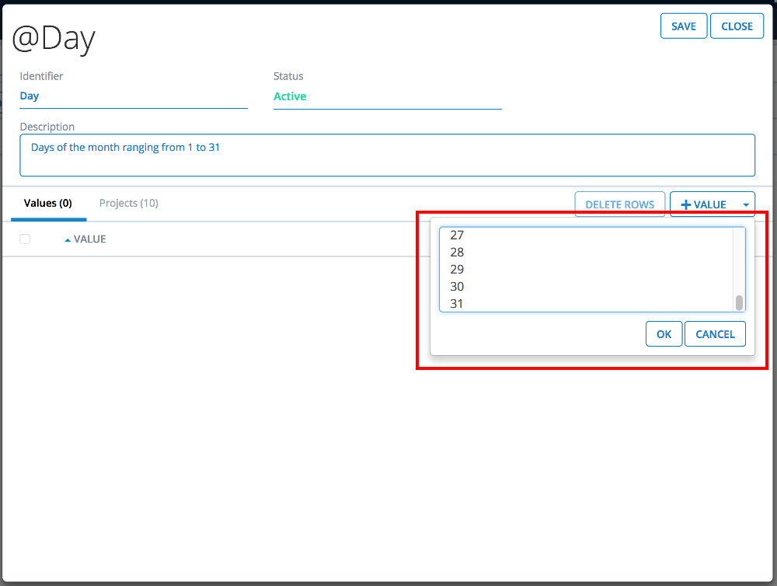Switch to the Values (0) tab
Viewport: 777px width, 586px height.
click(48, 204)
